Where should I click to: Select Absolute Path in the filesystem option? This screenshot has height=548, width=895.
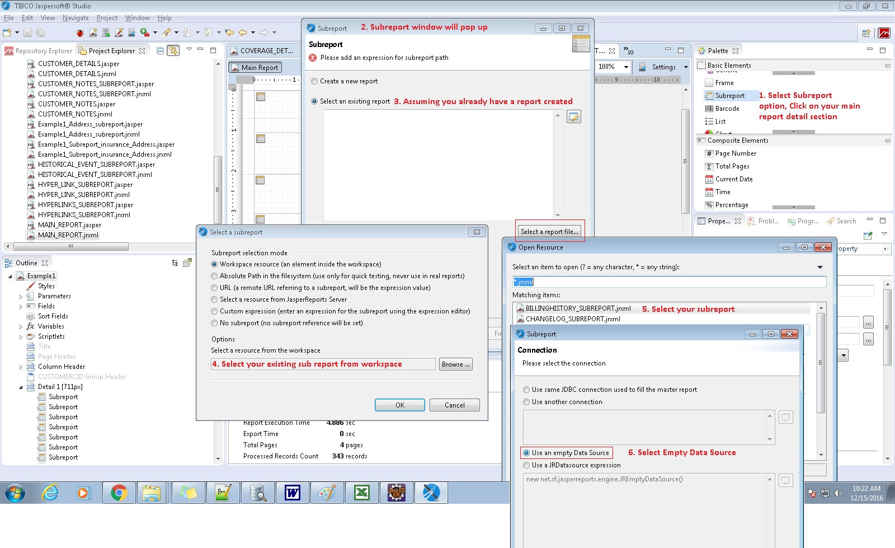point(337,276)
